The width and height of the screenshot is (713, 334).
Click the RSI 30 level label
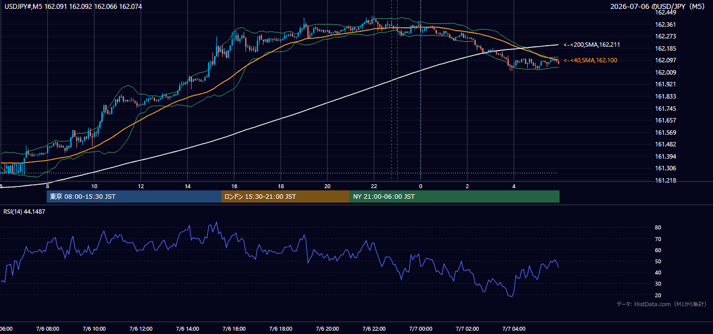pos(658,284)
